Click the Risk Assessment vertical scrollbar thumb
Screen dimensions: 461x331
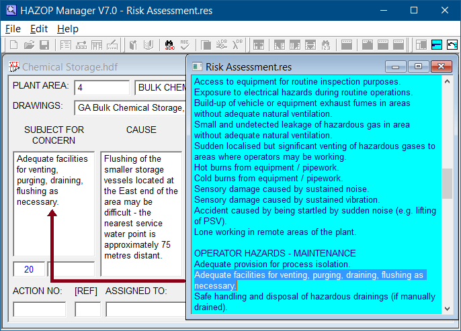(x=447, y=183)
